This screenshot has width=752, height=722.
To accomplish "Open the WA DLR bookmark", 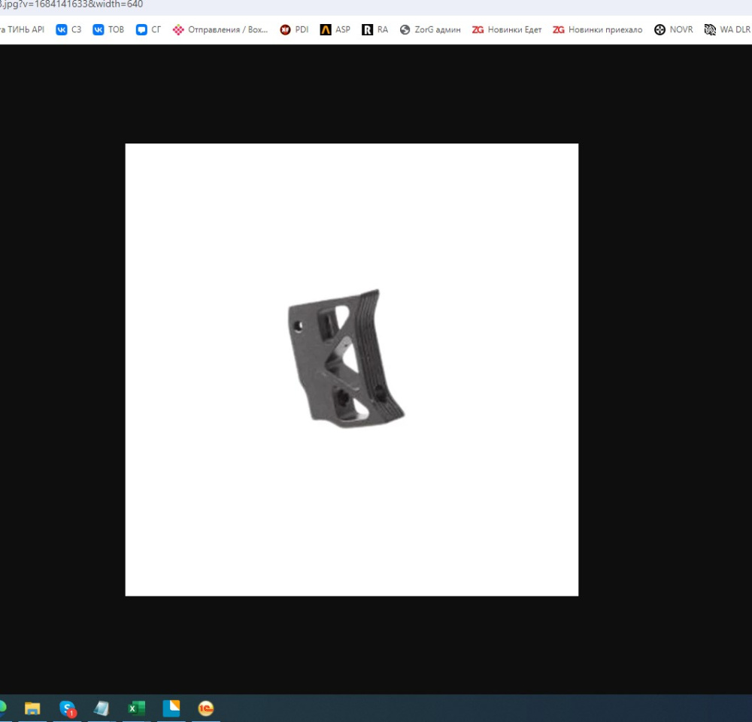I will (x=727, y=30).
